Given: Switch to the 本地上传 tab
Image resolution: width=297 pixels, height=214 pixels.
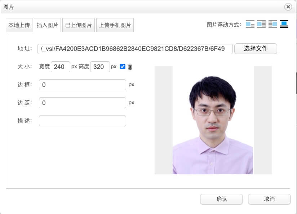Looking at the screenshot, I should [x=19, y=26].
